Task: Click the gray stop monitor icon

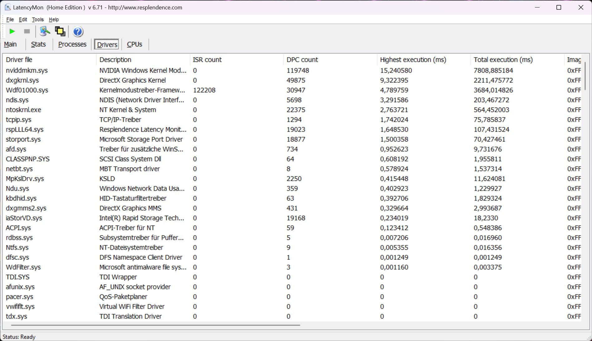Action: tap(27, 32)
